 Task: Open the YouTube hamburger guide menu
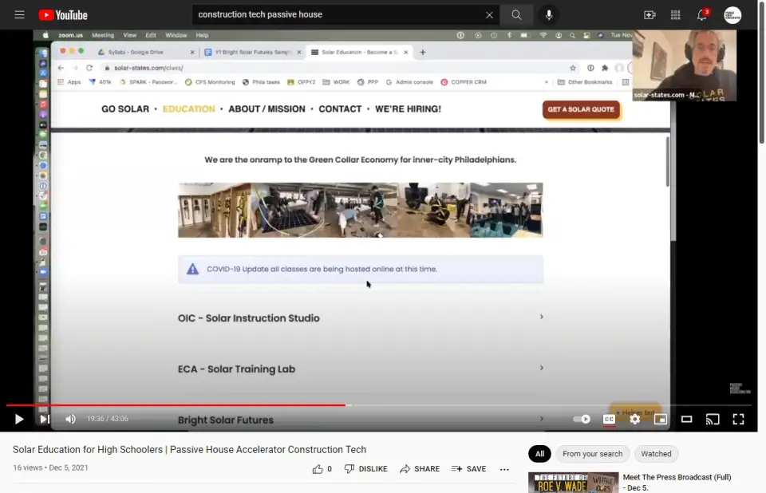(19, 15)
